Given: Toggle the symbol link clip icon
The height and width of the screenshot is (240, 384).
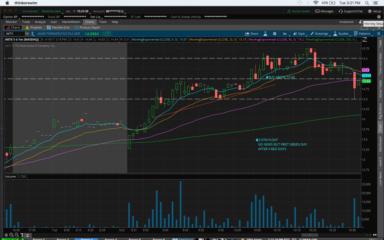Looking at the screenshot, I should pyautogui.click(x=33, y=34).
